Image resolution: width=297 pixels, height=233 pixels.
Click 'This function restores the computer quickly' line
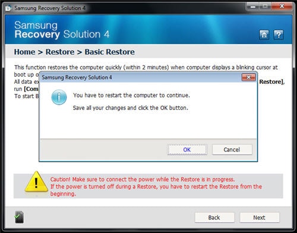[146, 67]
